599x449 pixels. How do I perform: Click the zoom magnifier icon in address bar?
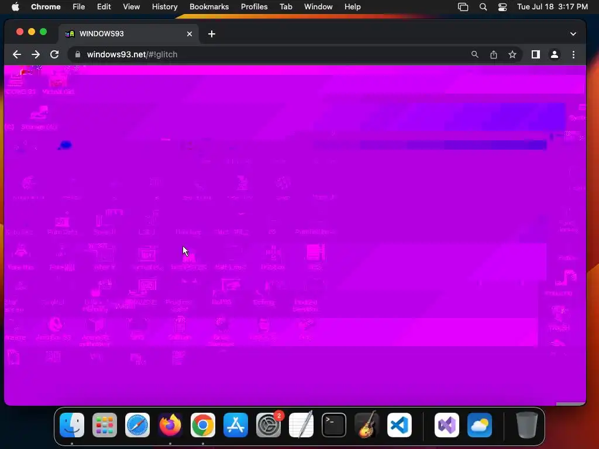pyautogui.click(x=474, y=54)
